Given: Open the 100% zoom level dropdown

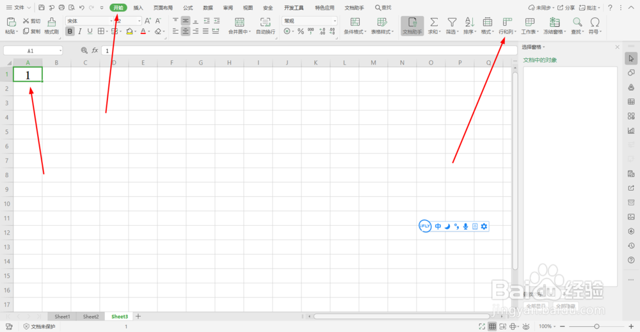Looking at the screenshot, I should coord(547,326).
